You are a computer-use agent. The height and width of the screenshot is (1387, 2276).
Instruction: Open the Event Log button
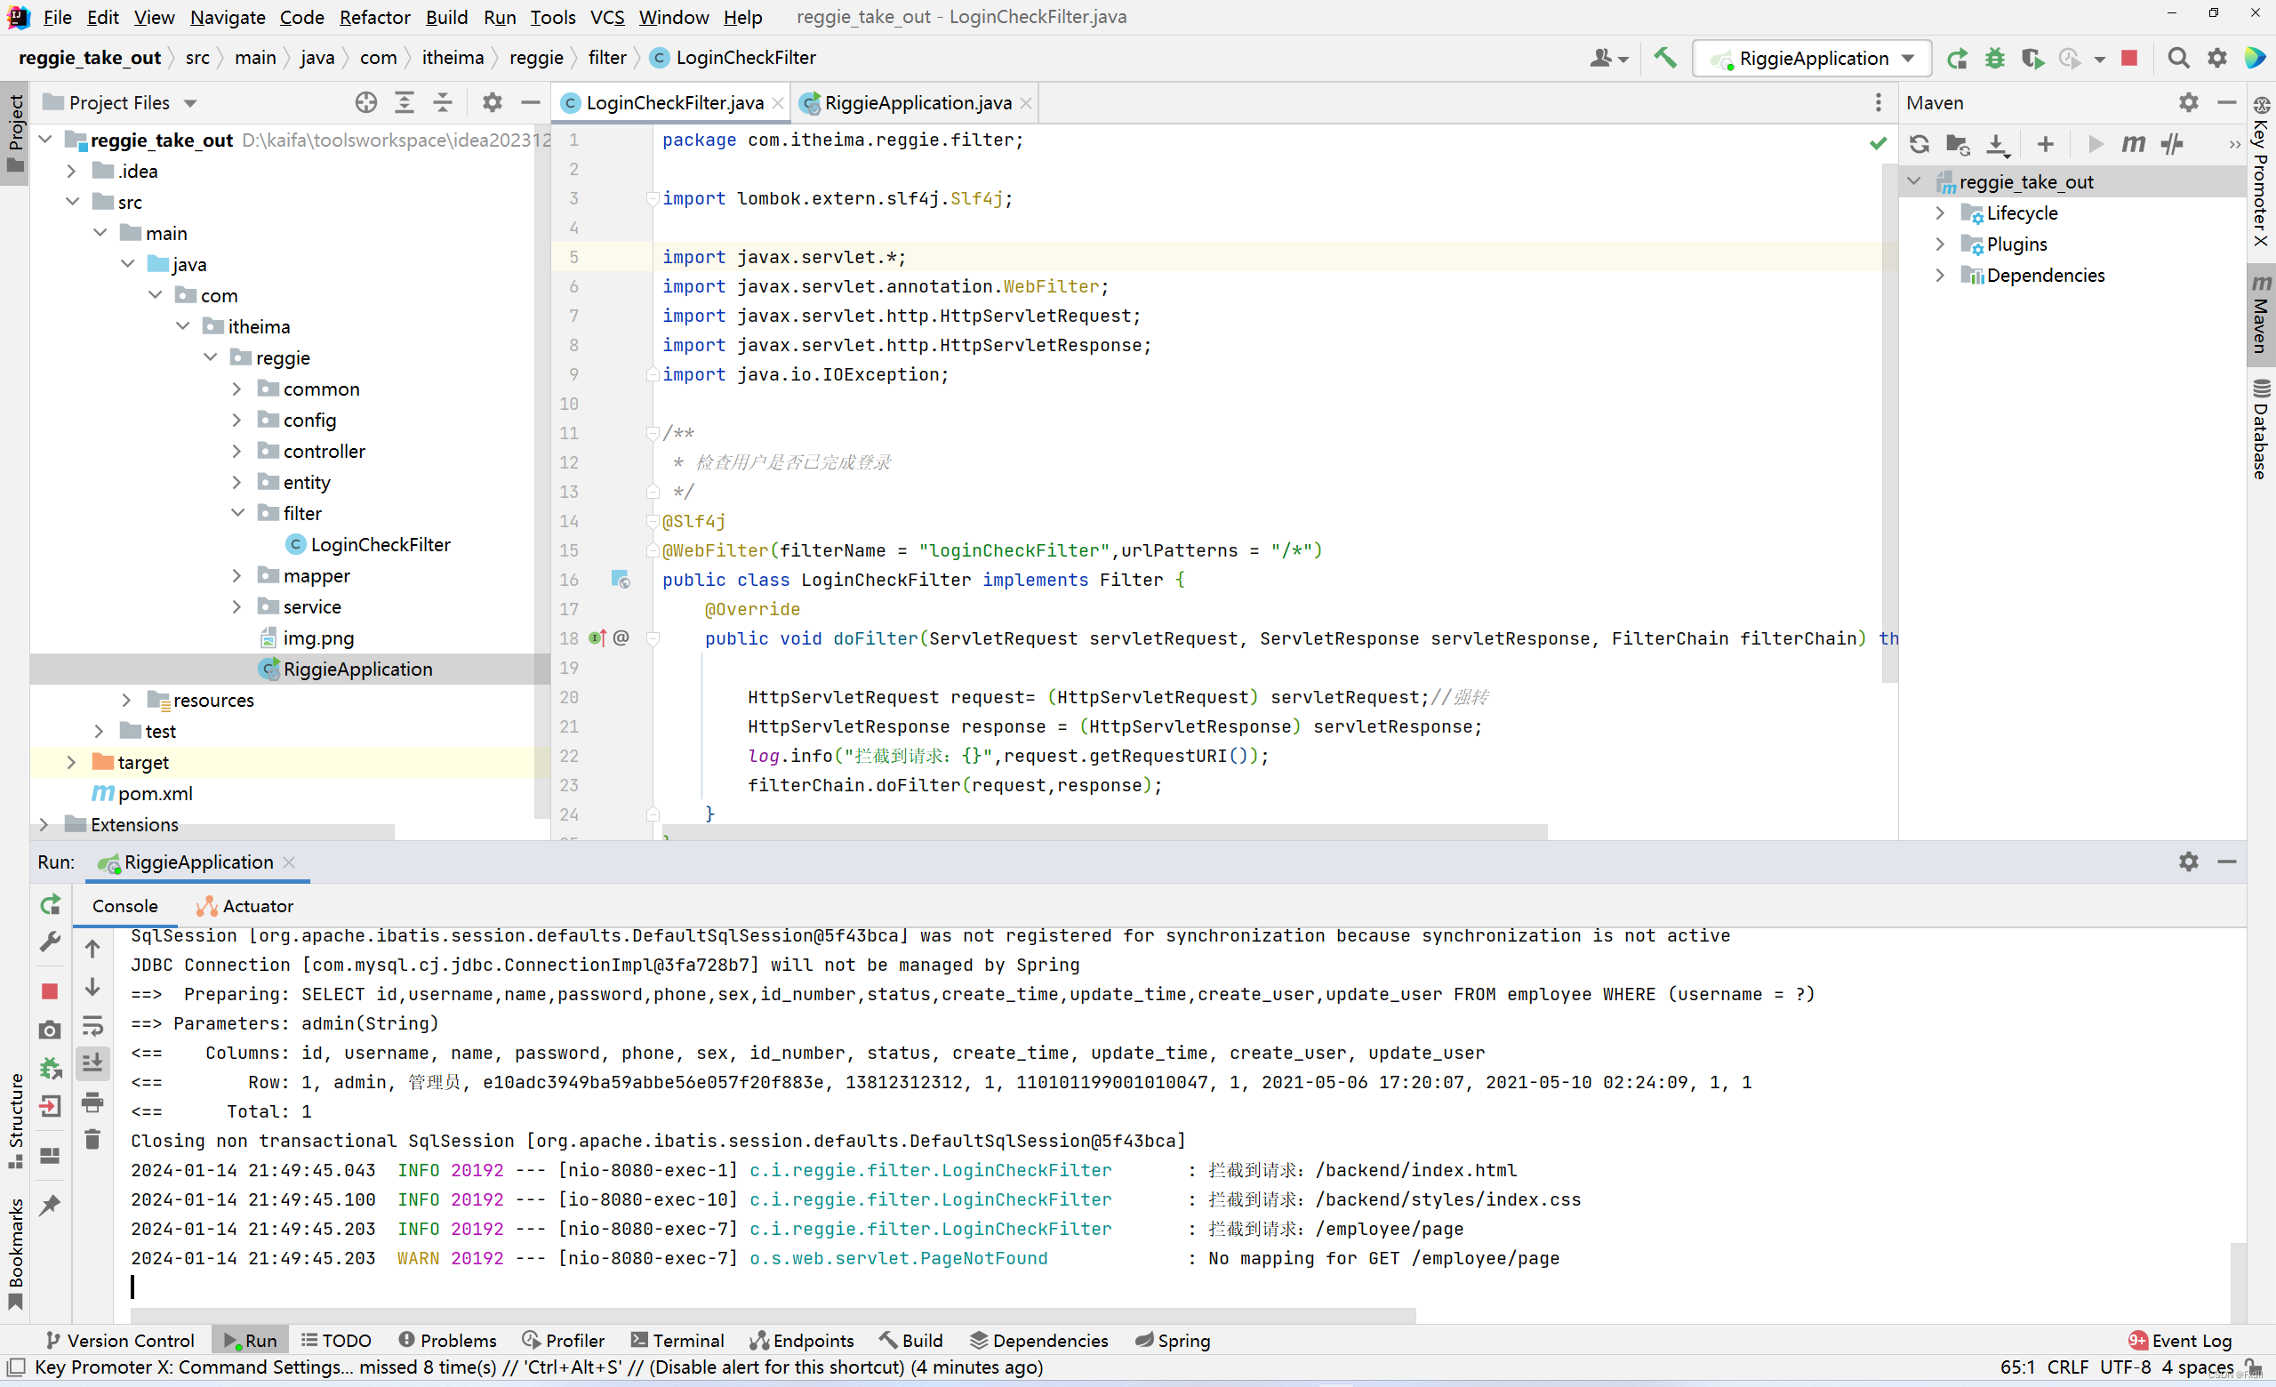coord(2180,1340)
